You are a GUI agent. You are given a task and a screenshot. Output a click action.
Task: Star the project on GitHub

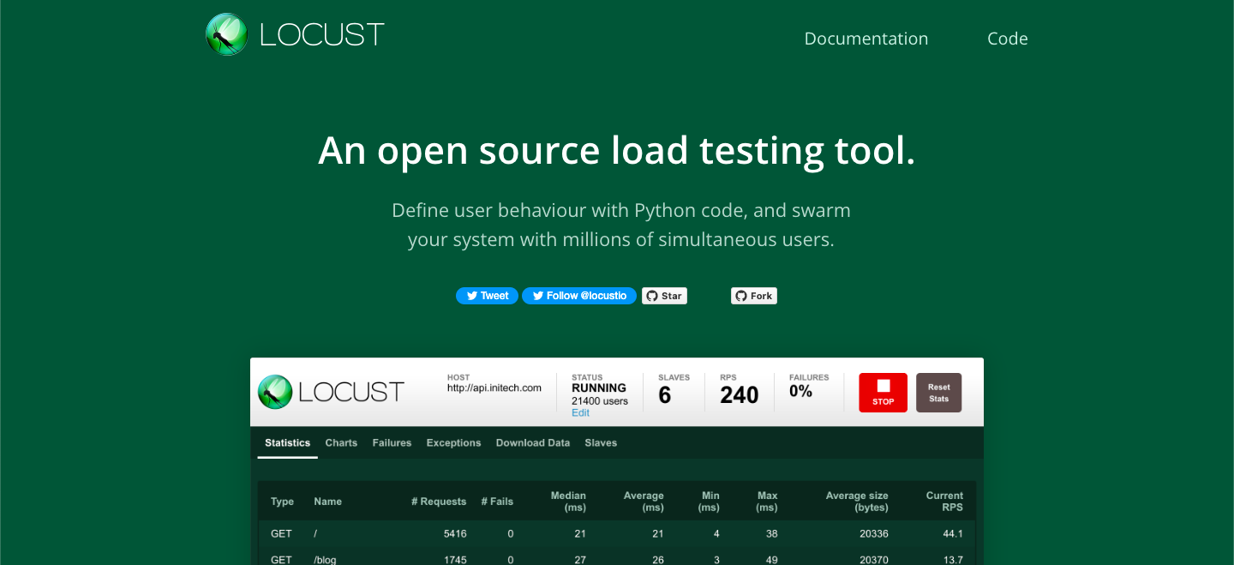tap(664, 296)
